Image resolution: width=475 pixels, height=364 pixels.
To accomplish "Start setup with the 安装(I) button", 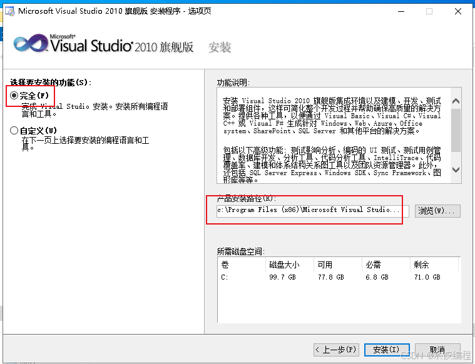I will (387, 350).
